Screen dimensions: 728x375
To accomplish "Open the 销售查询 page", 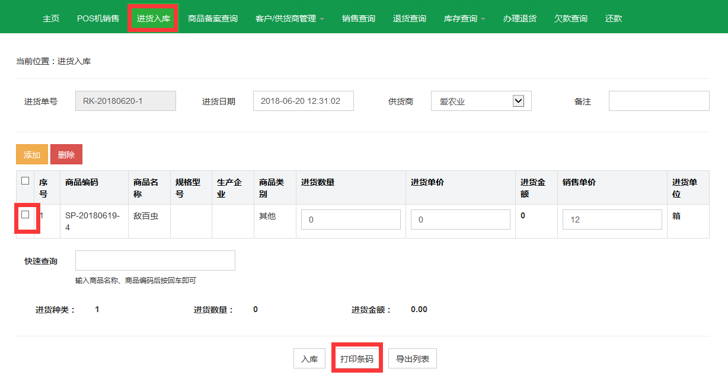I will 359,18.
